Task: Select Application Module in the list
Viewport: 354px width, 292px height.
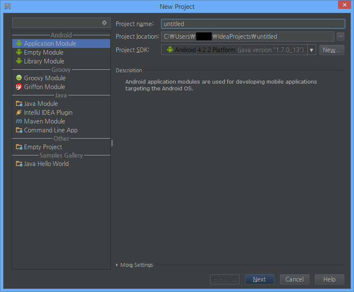Action: 50,44
